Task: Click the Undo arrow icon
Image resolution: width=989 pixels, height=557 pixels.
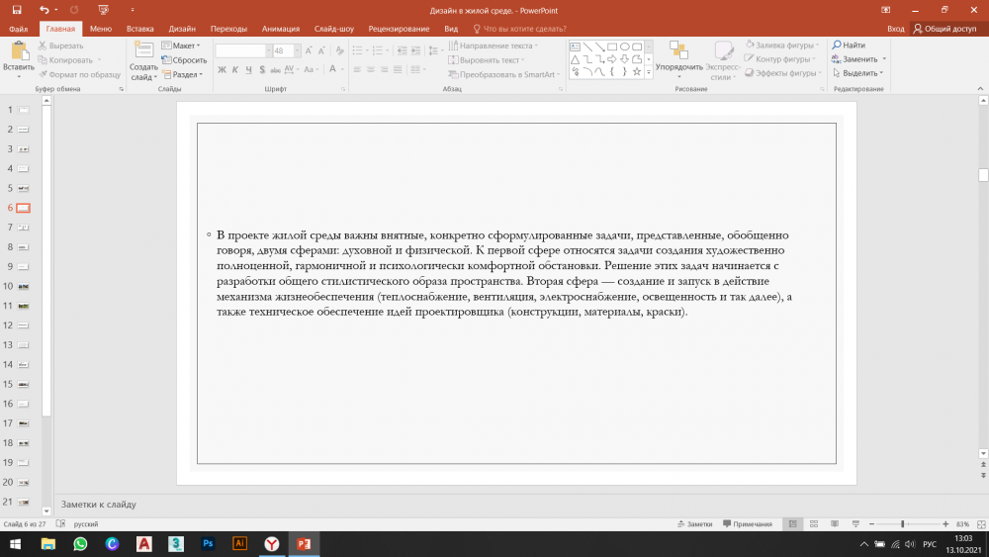Action: (43, 9)
